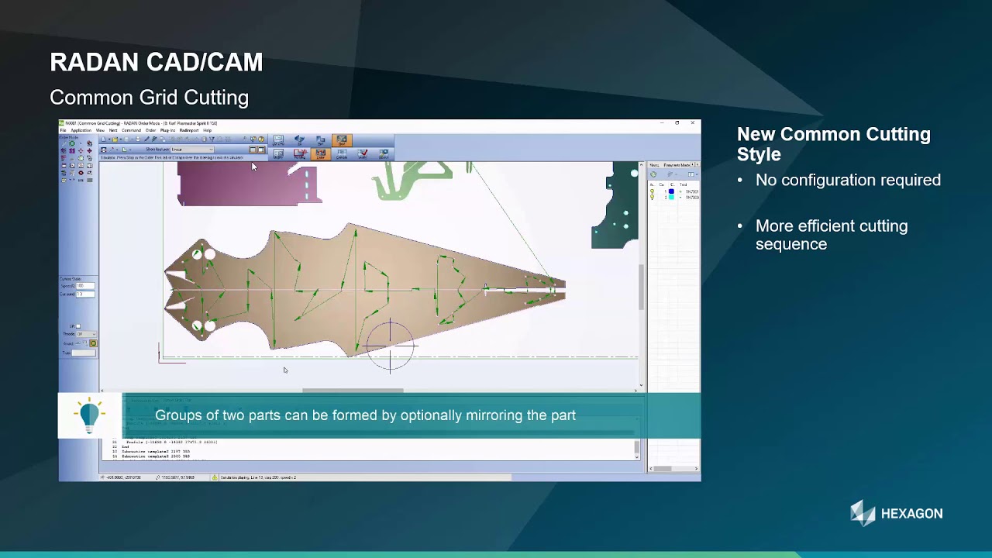Open the Help menu

coord(207,130)
